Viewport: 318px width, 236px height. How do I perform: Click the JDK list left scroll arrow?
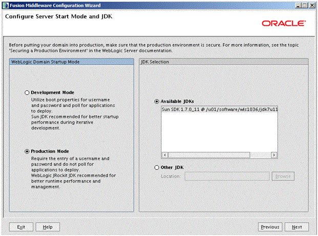tap(165, 155)
